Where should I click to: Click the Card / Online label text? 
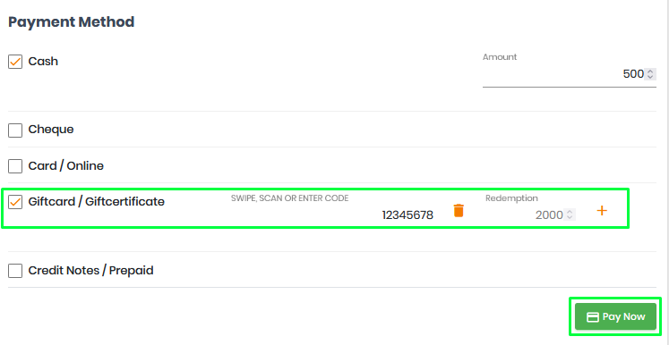pyautogui.click(x=65, y=165)
